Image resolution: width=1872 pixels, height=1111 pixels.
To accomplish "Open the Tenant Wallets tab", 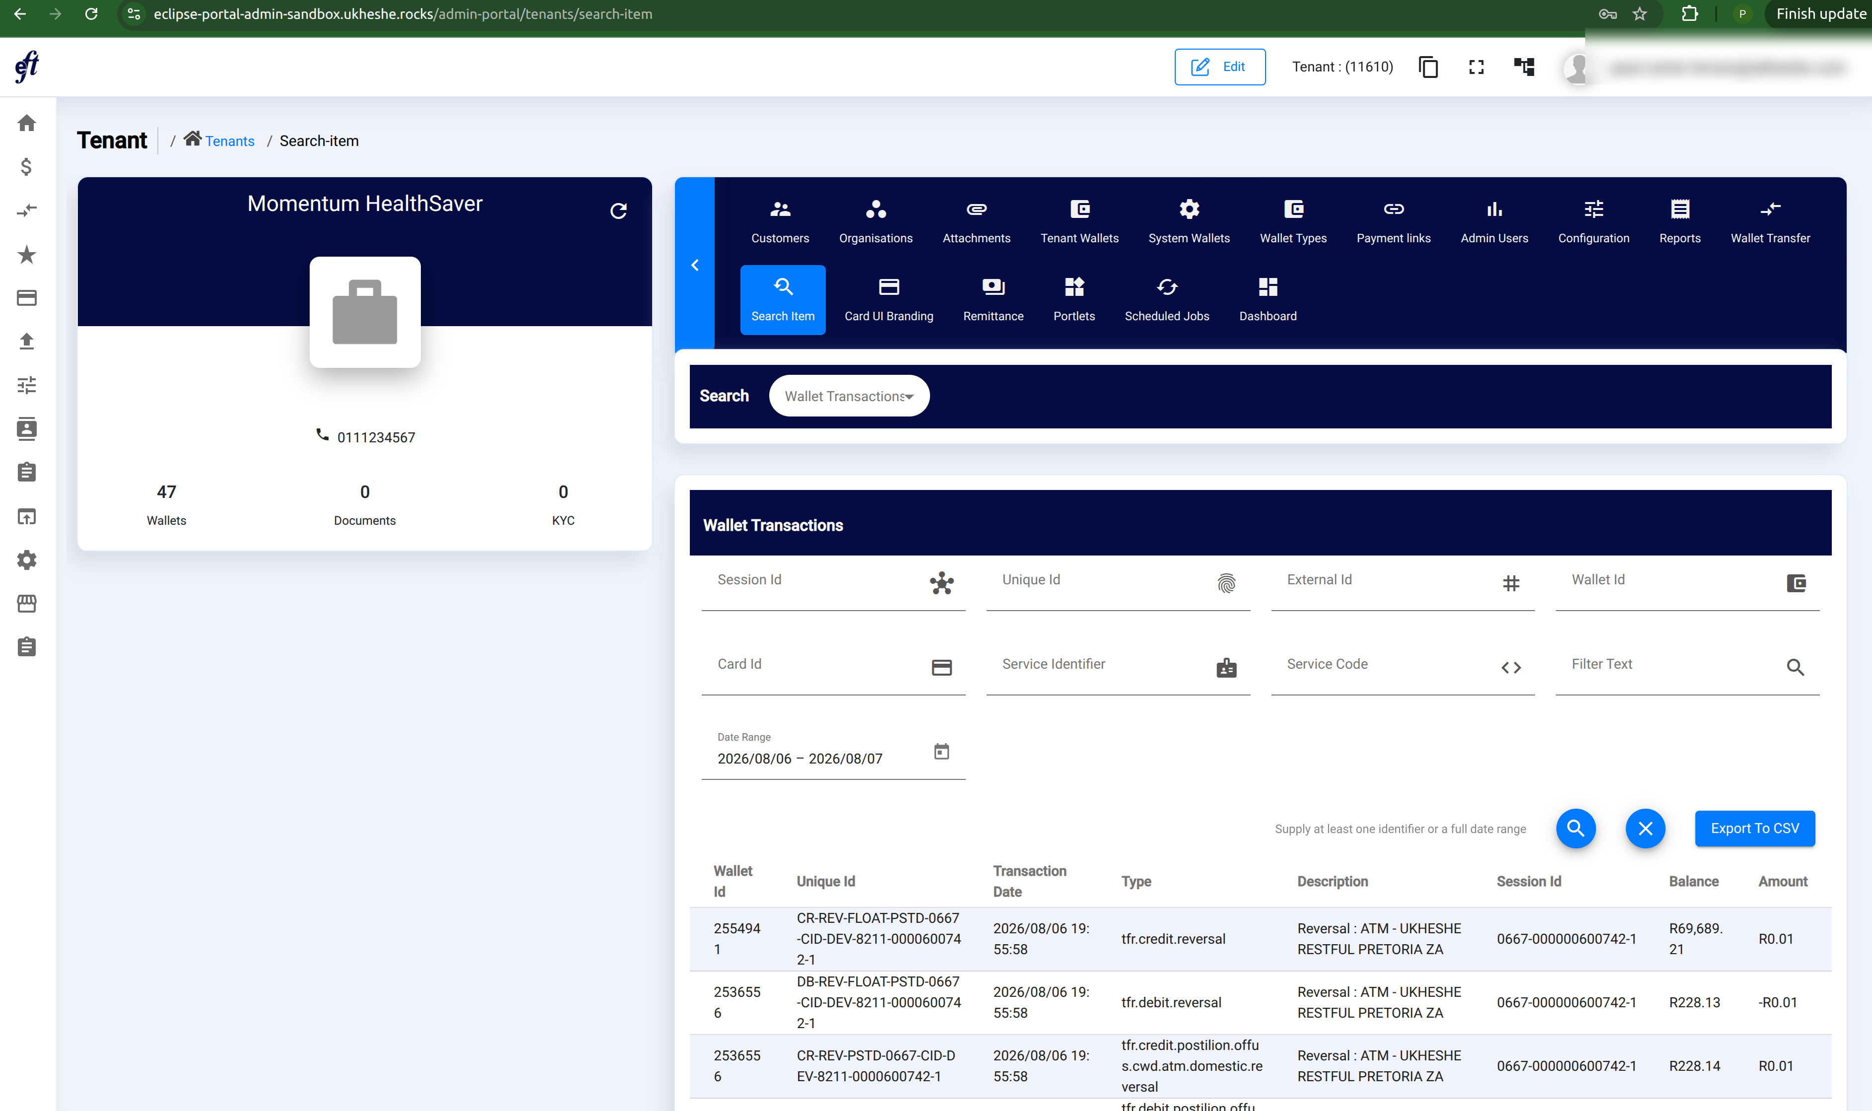I will [1079, 221].
